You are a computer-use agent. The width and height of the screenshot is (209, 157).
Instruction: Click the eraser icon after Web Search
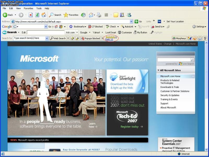[x=72, y=38]
